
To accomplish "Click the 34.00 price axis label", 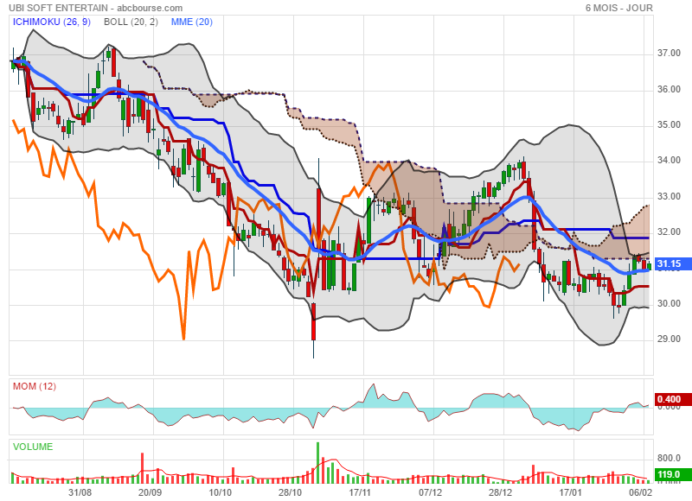I will point(669,161).
